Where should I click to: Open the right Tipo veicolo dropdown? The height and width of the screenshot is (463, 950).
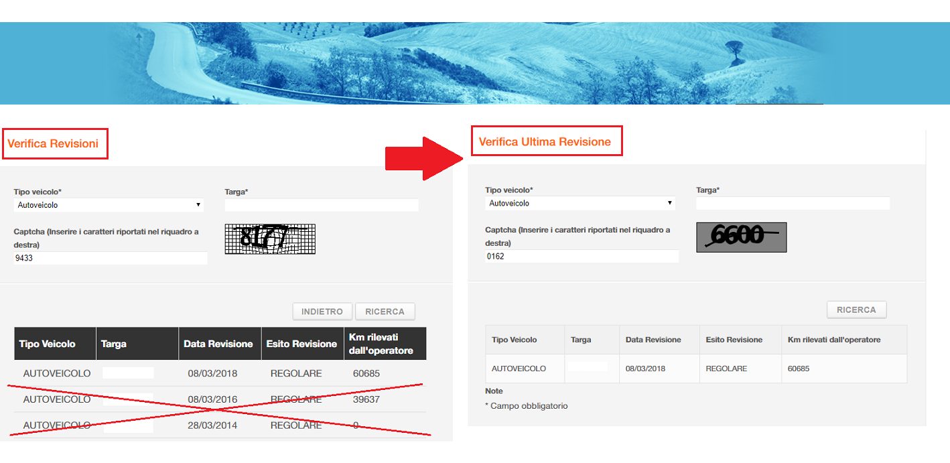(580, 203)
